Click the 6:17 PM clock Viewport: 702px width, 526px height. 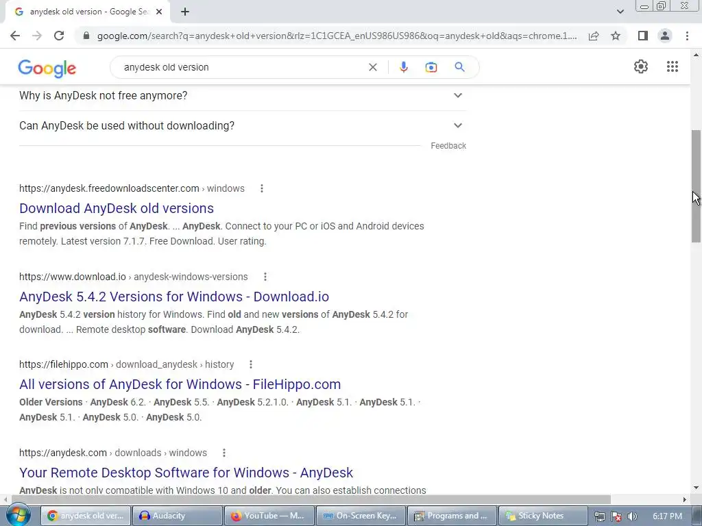[668, 516]
